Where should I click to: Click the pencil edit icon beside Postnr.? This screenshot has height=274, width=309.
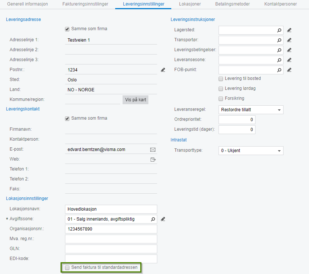pos(163,70)
